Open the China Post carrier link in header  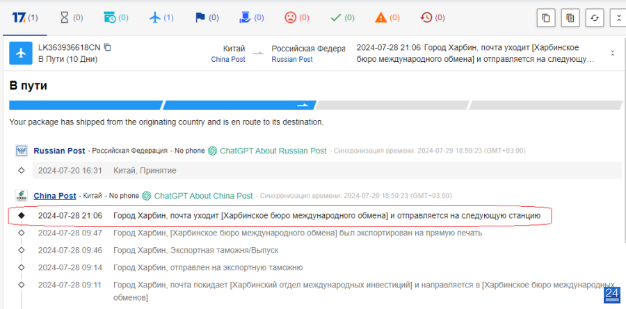[x=228, y=60]
